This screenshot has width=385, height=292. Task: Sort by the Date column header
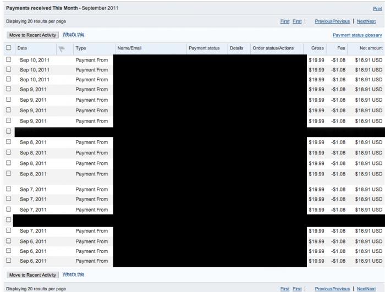22,48
